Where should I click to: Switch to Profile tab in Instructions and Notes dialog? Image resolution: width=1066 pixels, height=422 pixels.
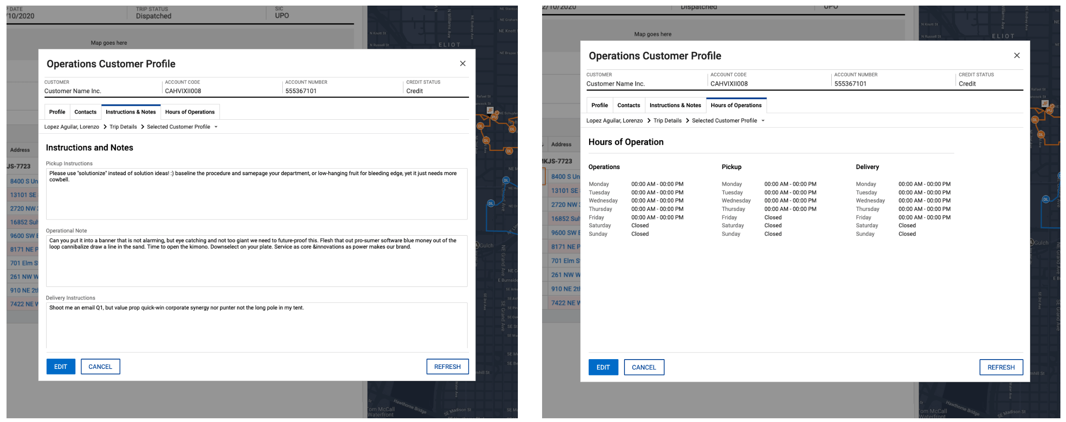pos(57,112)
